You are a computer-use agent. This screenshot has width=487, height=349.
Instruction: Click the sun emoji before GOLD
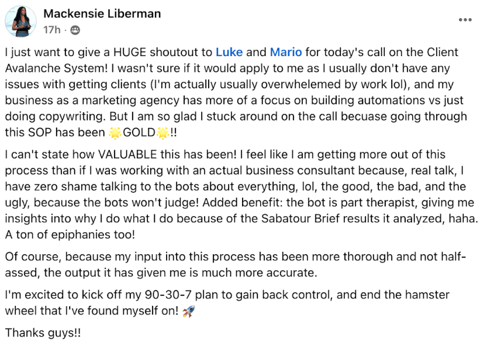click(x=115, y=133)
